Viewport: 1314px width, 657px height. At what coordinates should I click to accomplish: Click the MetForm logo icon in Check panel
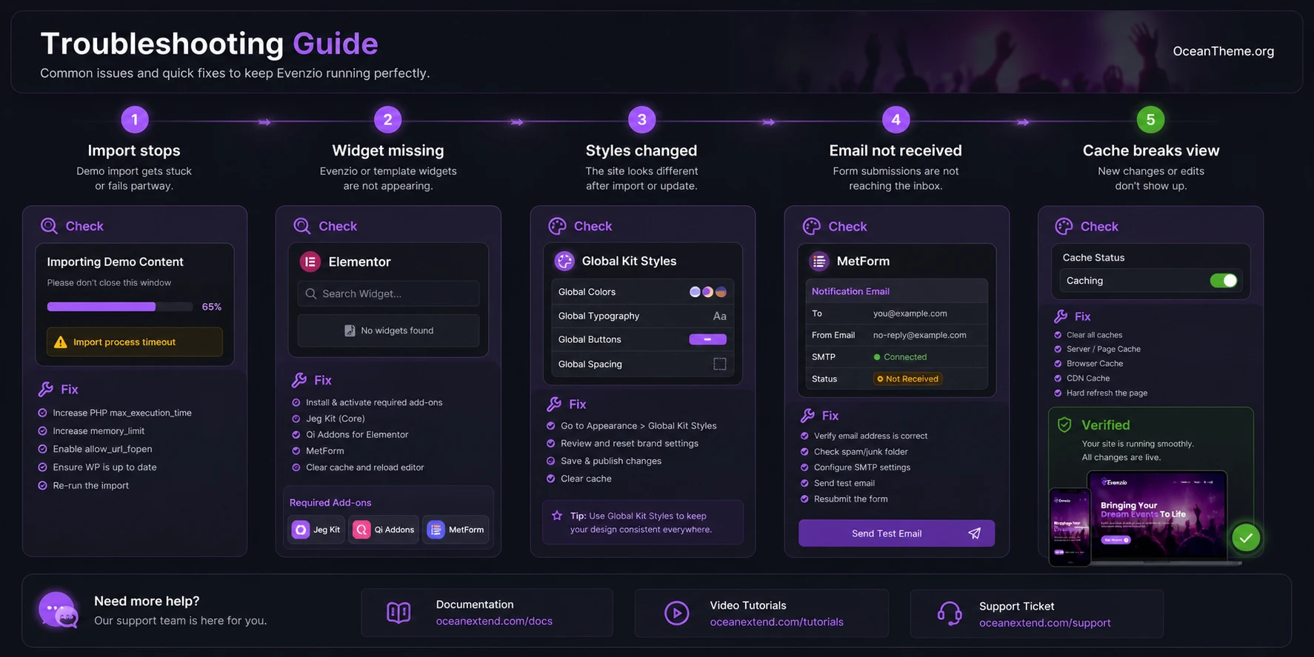click(x=818, y=261)
